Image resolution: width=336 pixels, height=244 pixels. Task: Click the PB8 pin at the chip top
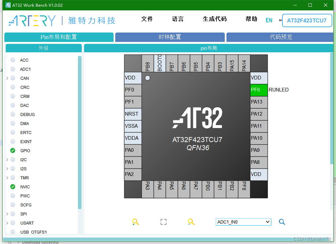pyautogui.click(x=148, y=63)
